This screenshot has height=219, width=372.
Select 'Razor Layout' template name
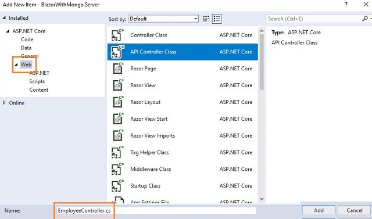(145, 102)
